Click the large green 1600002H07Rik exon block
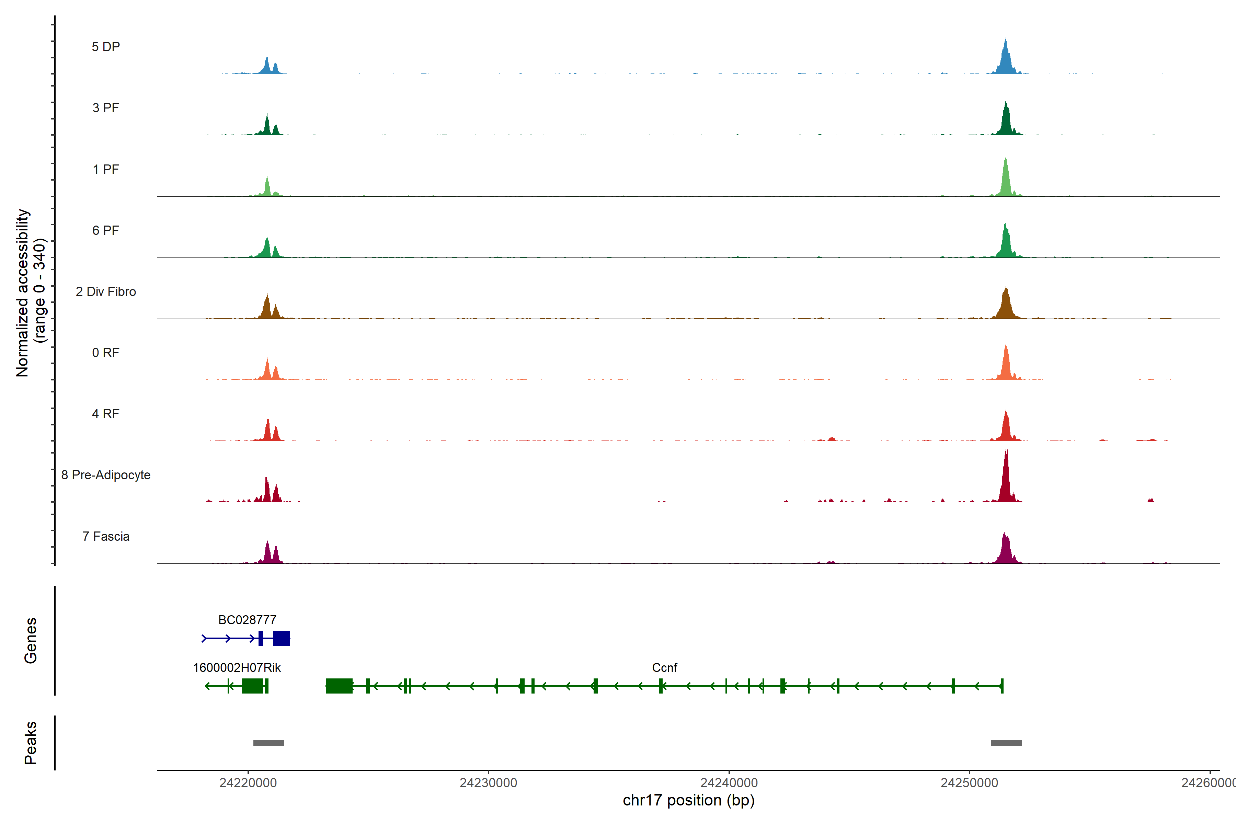Screen dimensions: 1236x824 tap(252, 686)
